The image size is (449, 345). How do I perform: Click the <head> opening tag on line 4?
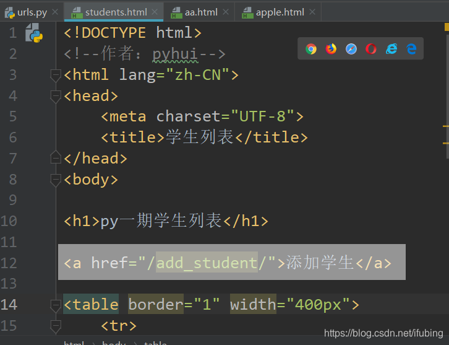[91, 95]
